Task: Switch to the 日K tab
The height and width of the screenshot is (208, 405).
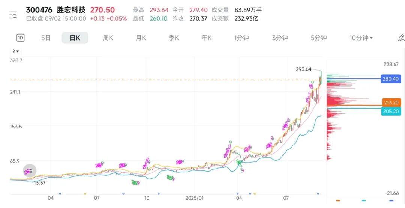Action: tap(75, 38)
